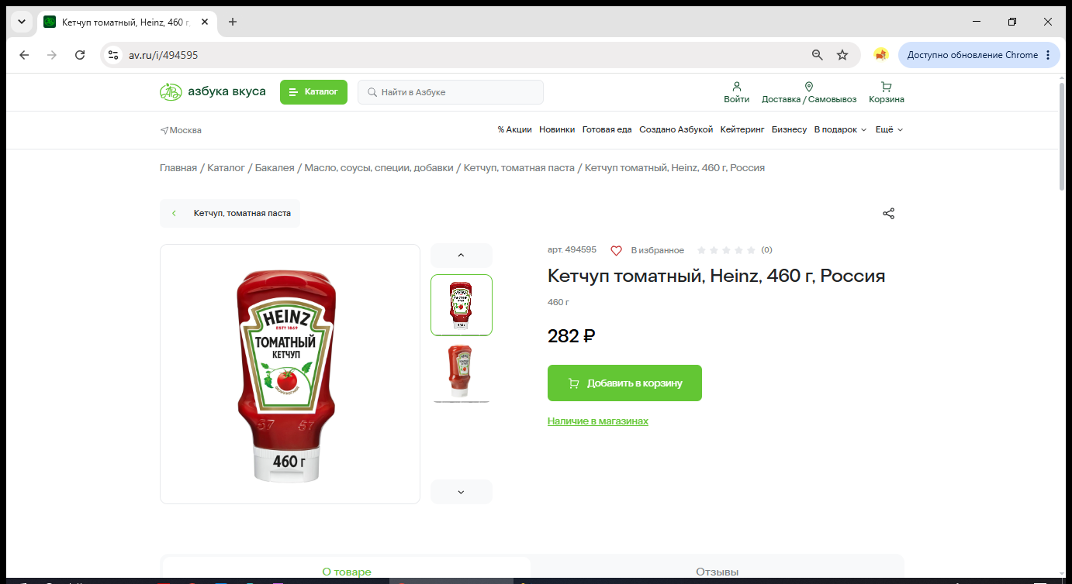
Task: Open the Корзина shopping cart
Action: pyautogui.click(x=887, y=92)
